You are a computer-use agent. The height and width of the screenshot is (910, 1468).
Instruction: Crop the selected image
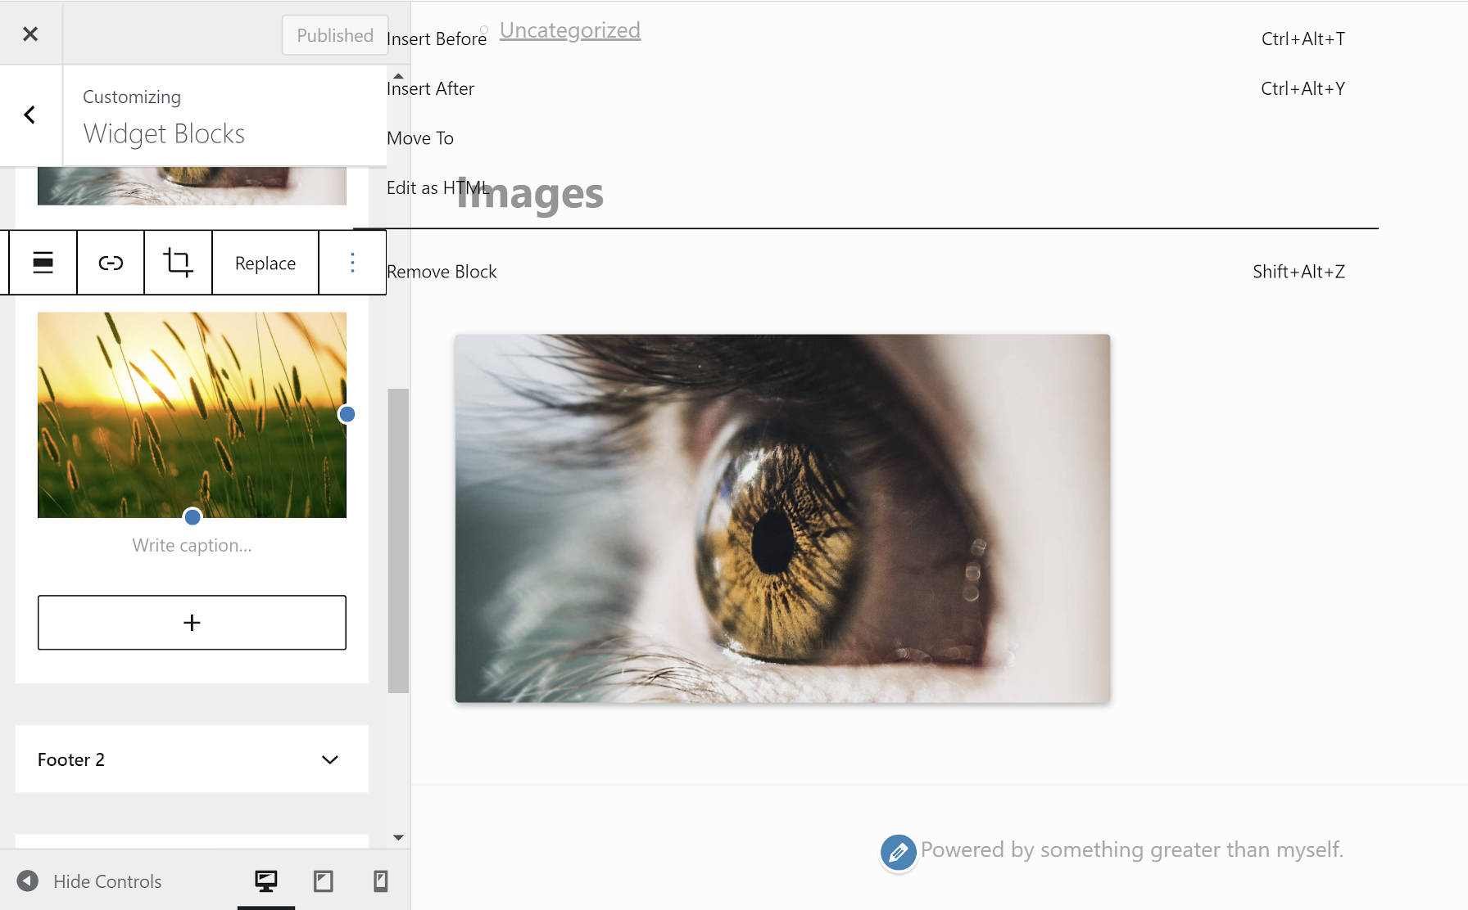click(179, 263)
